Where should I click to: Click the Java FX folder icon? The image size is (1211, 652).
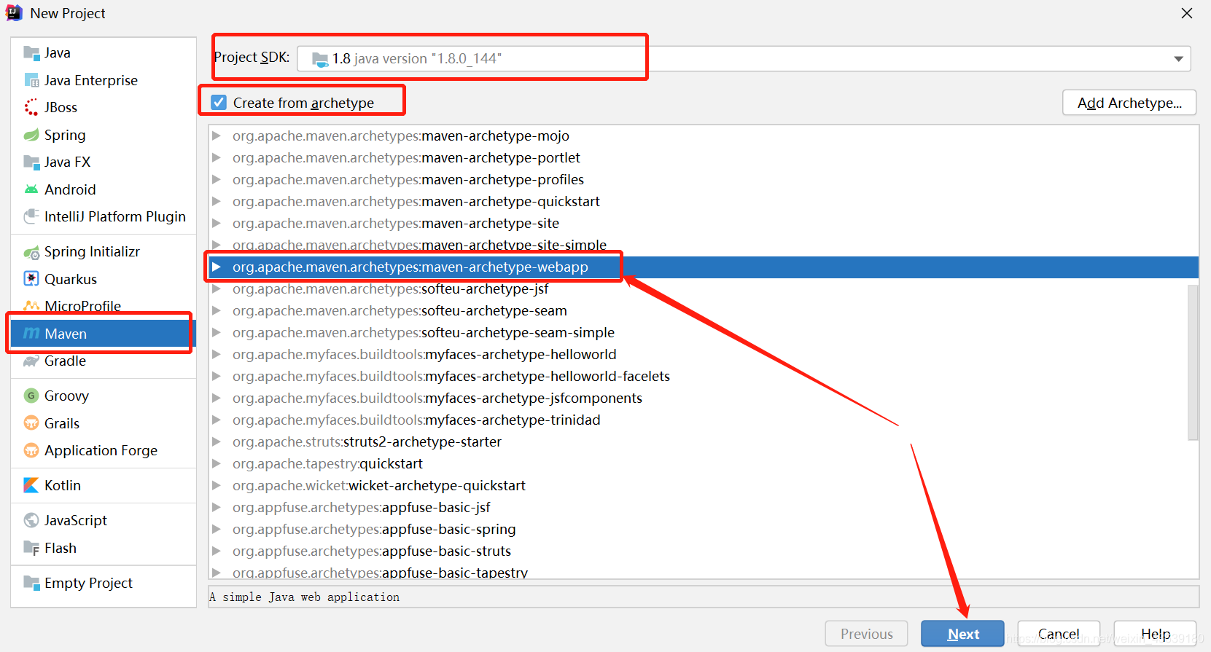pyautogui.click(x=31, y=162)
